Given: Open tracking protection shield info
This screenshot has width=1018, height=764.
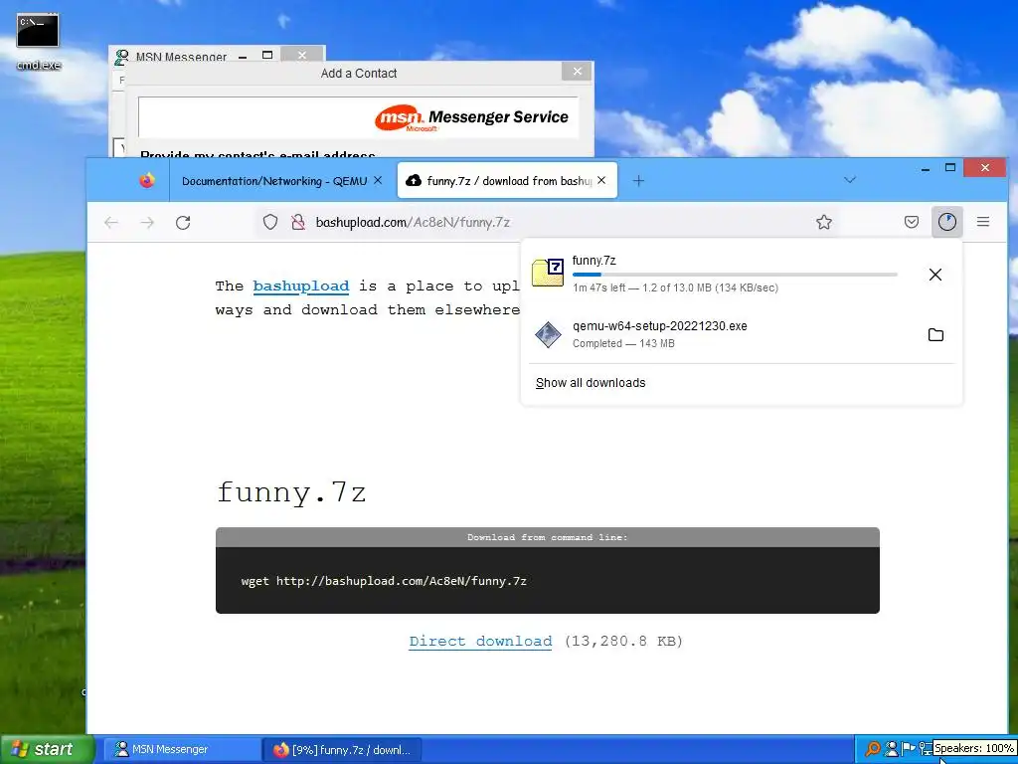Looking at the screenshot, I should coord(270,222).
